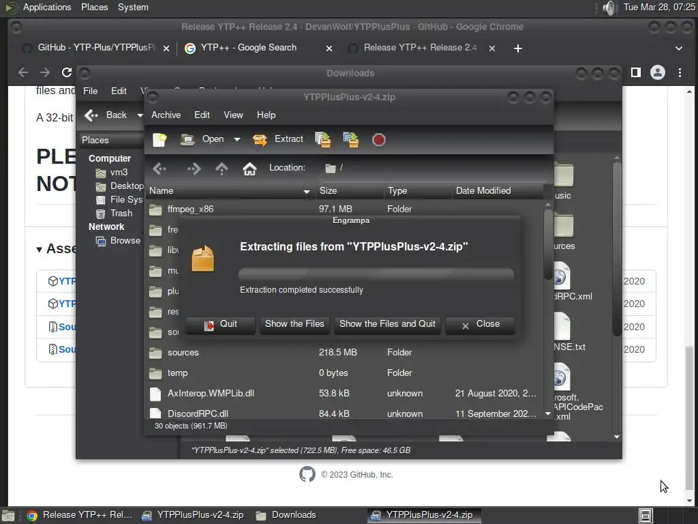698x524 pixels.
Task: Click the Places sidebar header
Action: [x=112, y=140]
